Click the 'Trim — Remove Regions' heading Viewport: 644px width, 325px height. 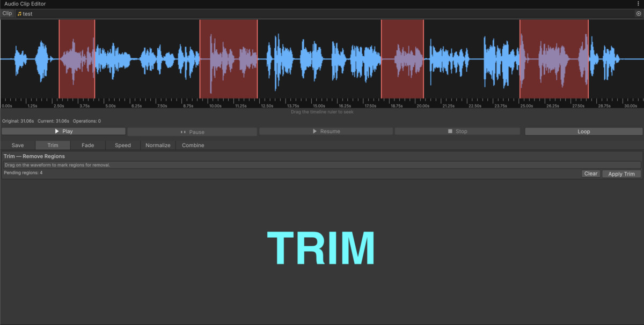34,156
